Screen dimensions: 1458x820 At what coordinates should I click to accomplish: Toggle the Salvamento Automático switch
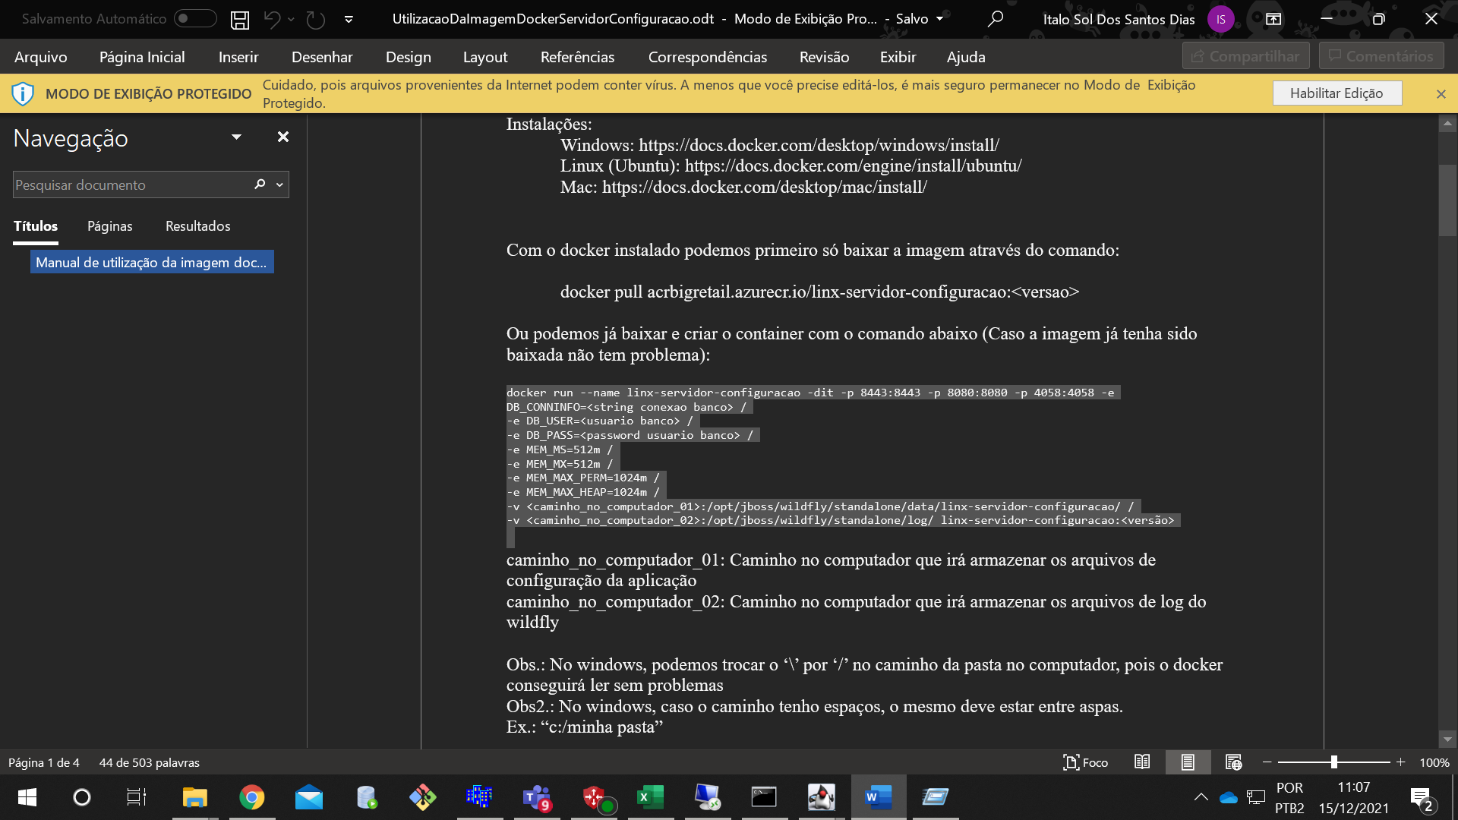click(x=194, y=19)
